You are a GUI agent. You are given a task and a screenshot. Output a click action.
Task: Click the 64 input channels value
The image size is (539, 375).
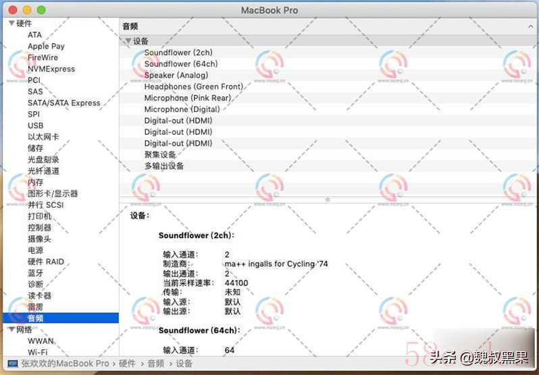coord(230,350)
